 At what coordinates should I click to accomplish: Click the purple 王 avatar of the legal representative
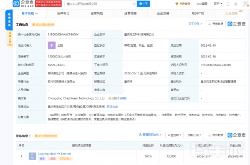(52, 45)
